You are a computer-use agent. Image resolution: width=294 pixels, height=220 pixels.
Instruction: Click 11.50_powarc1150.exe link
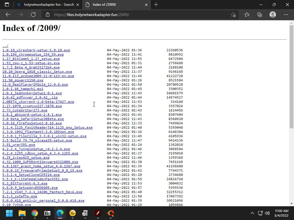pos(23,80)
